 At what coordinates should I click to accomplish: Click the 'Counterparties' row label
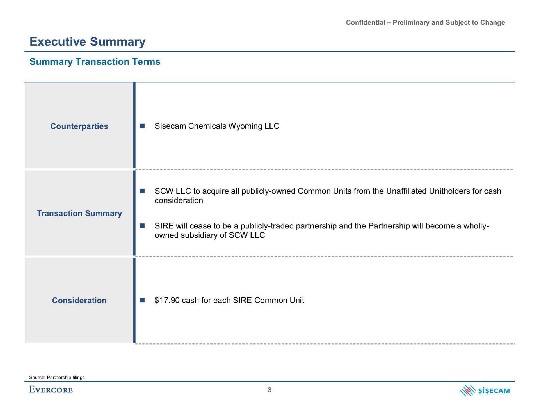(x=79, y=126)
